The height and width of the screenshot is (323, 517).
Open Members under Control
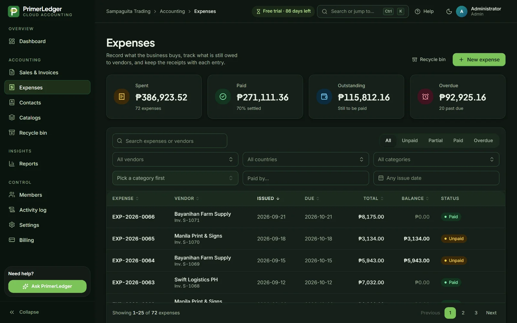[x=47, y=195]
